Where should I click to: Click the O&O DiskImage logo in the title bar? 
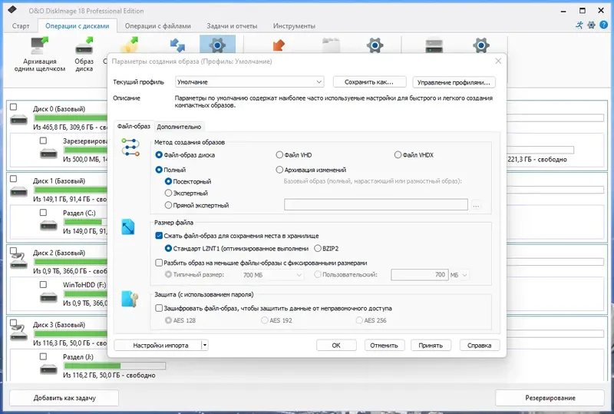tap(12, 9)
